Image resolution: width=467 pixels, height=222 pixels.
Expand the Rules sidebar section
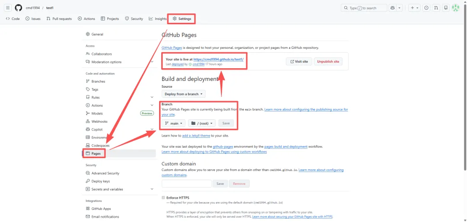pos(152,97)
